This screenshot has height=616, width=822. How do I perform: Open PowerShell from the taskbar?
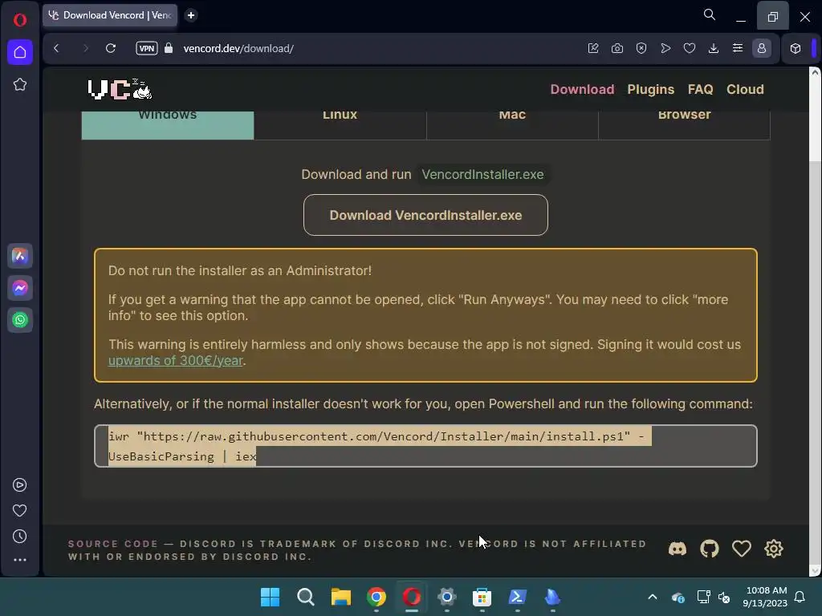click(x=518, y=597)
